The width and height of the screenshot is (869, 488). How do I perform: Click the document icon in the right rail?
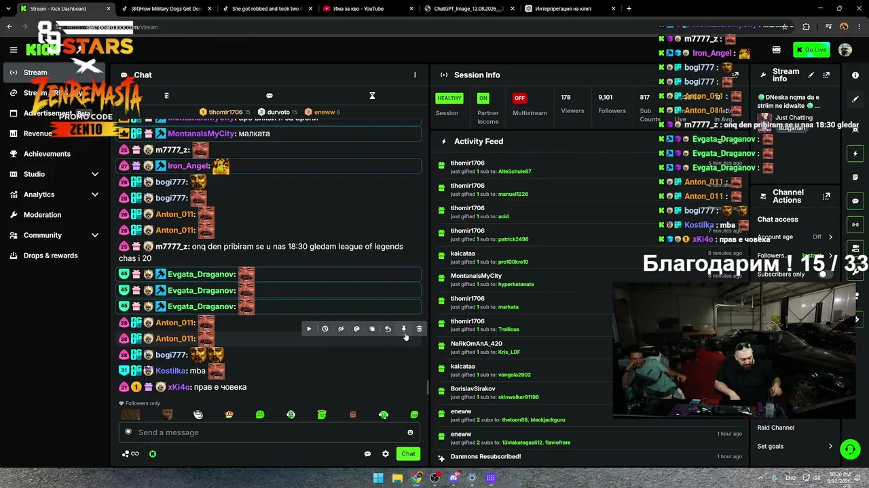pos(855,178)
